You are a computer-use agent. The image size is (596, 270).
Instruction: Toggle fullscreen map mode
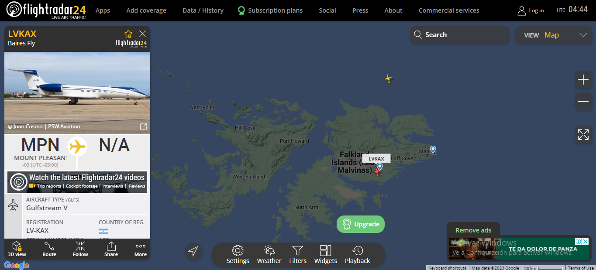pyautogui.click(x=583, y=134)
